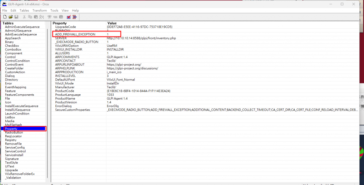This screenshot has width=364, height=185.
Task: Click the Manufacturer property name
Action: [65, 87]
